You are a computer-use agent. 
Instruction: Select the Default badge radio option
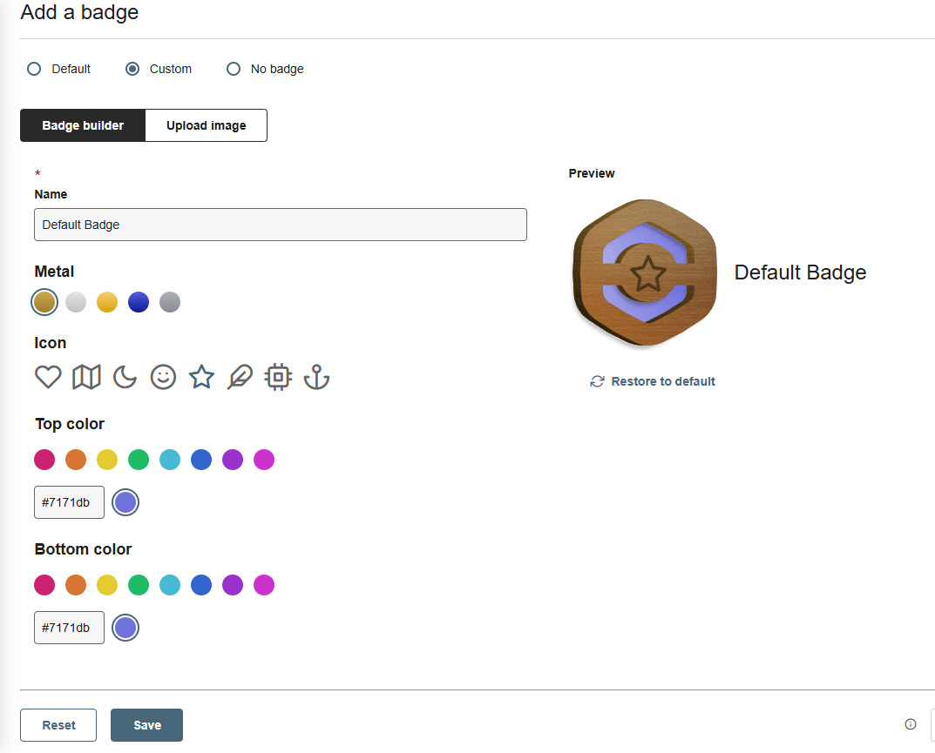point(34,69)
